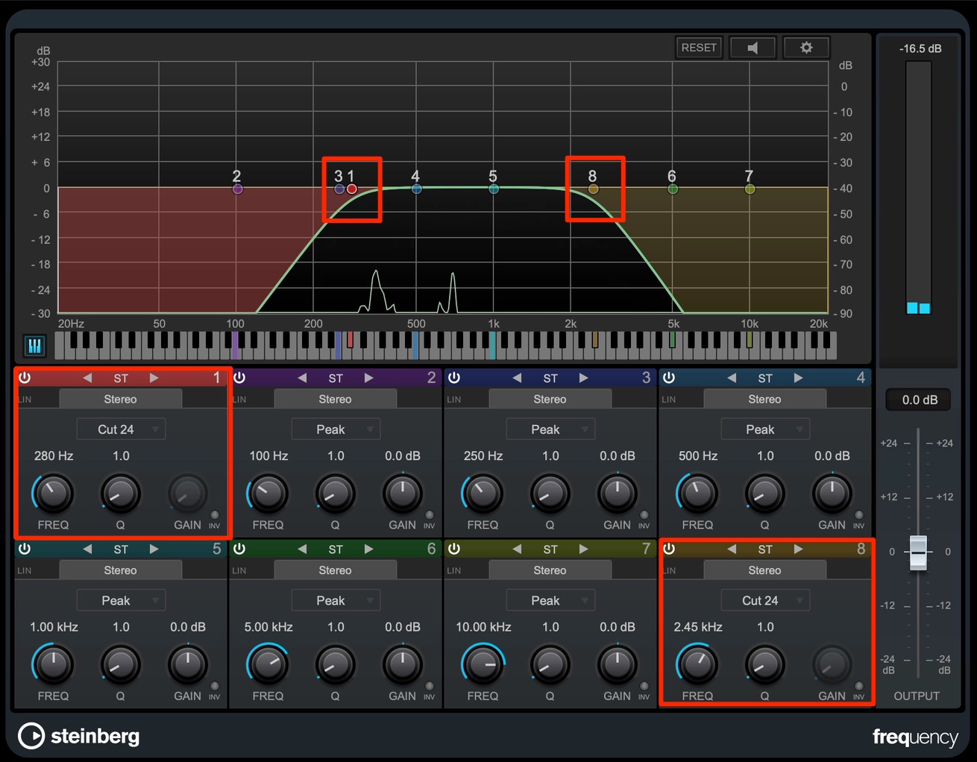
Task: Open band 5 Peak filter type dropdown
Action: [x=121, y=601]
